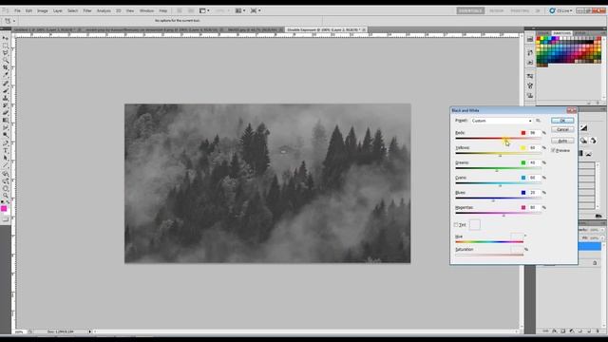The image size is (608, 342).
Task: Open the Window menu
Action: point(146,10)
